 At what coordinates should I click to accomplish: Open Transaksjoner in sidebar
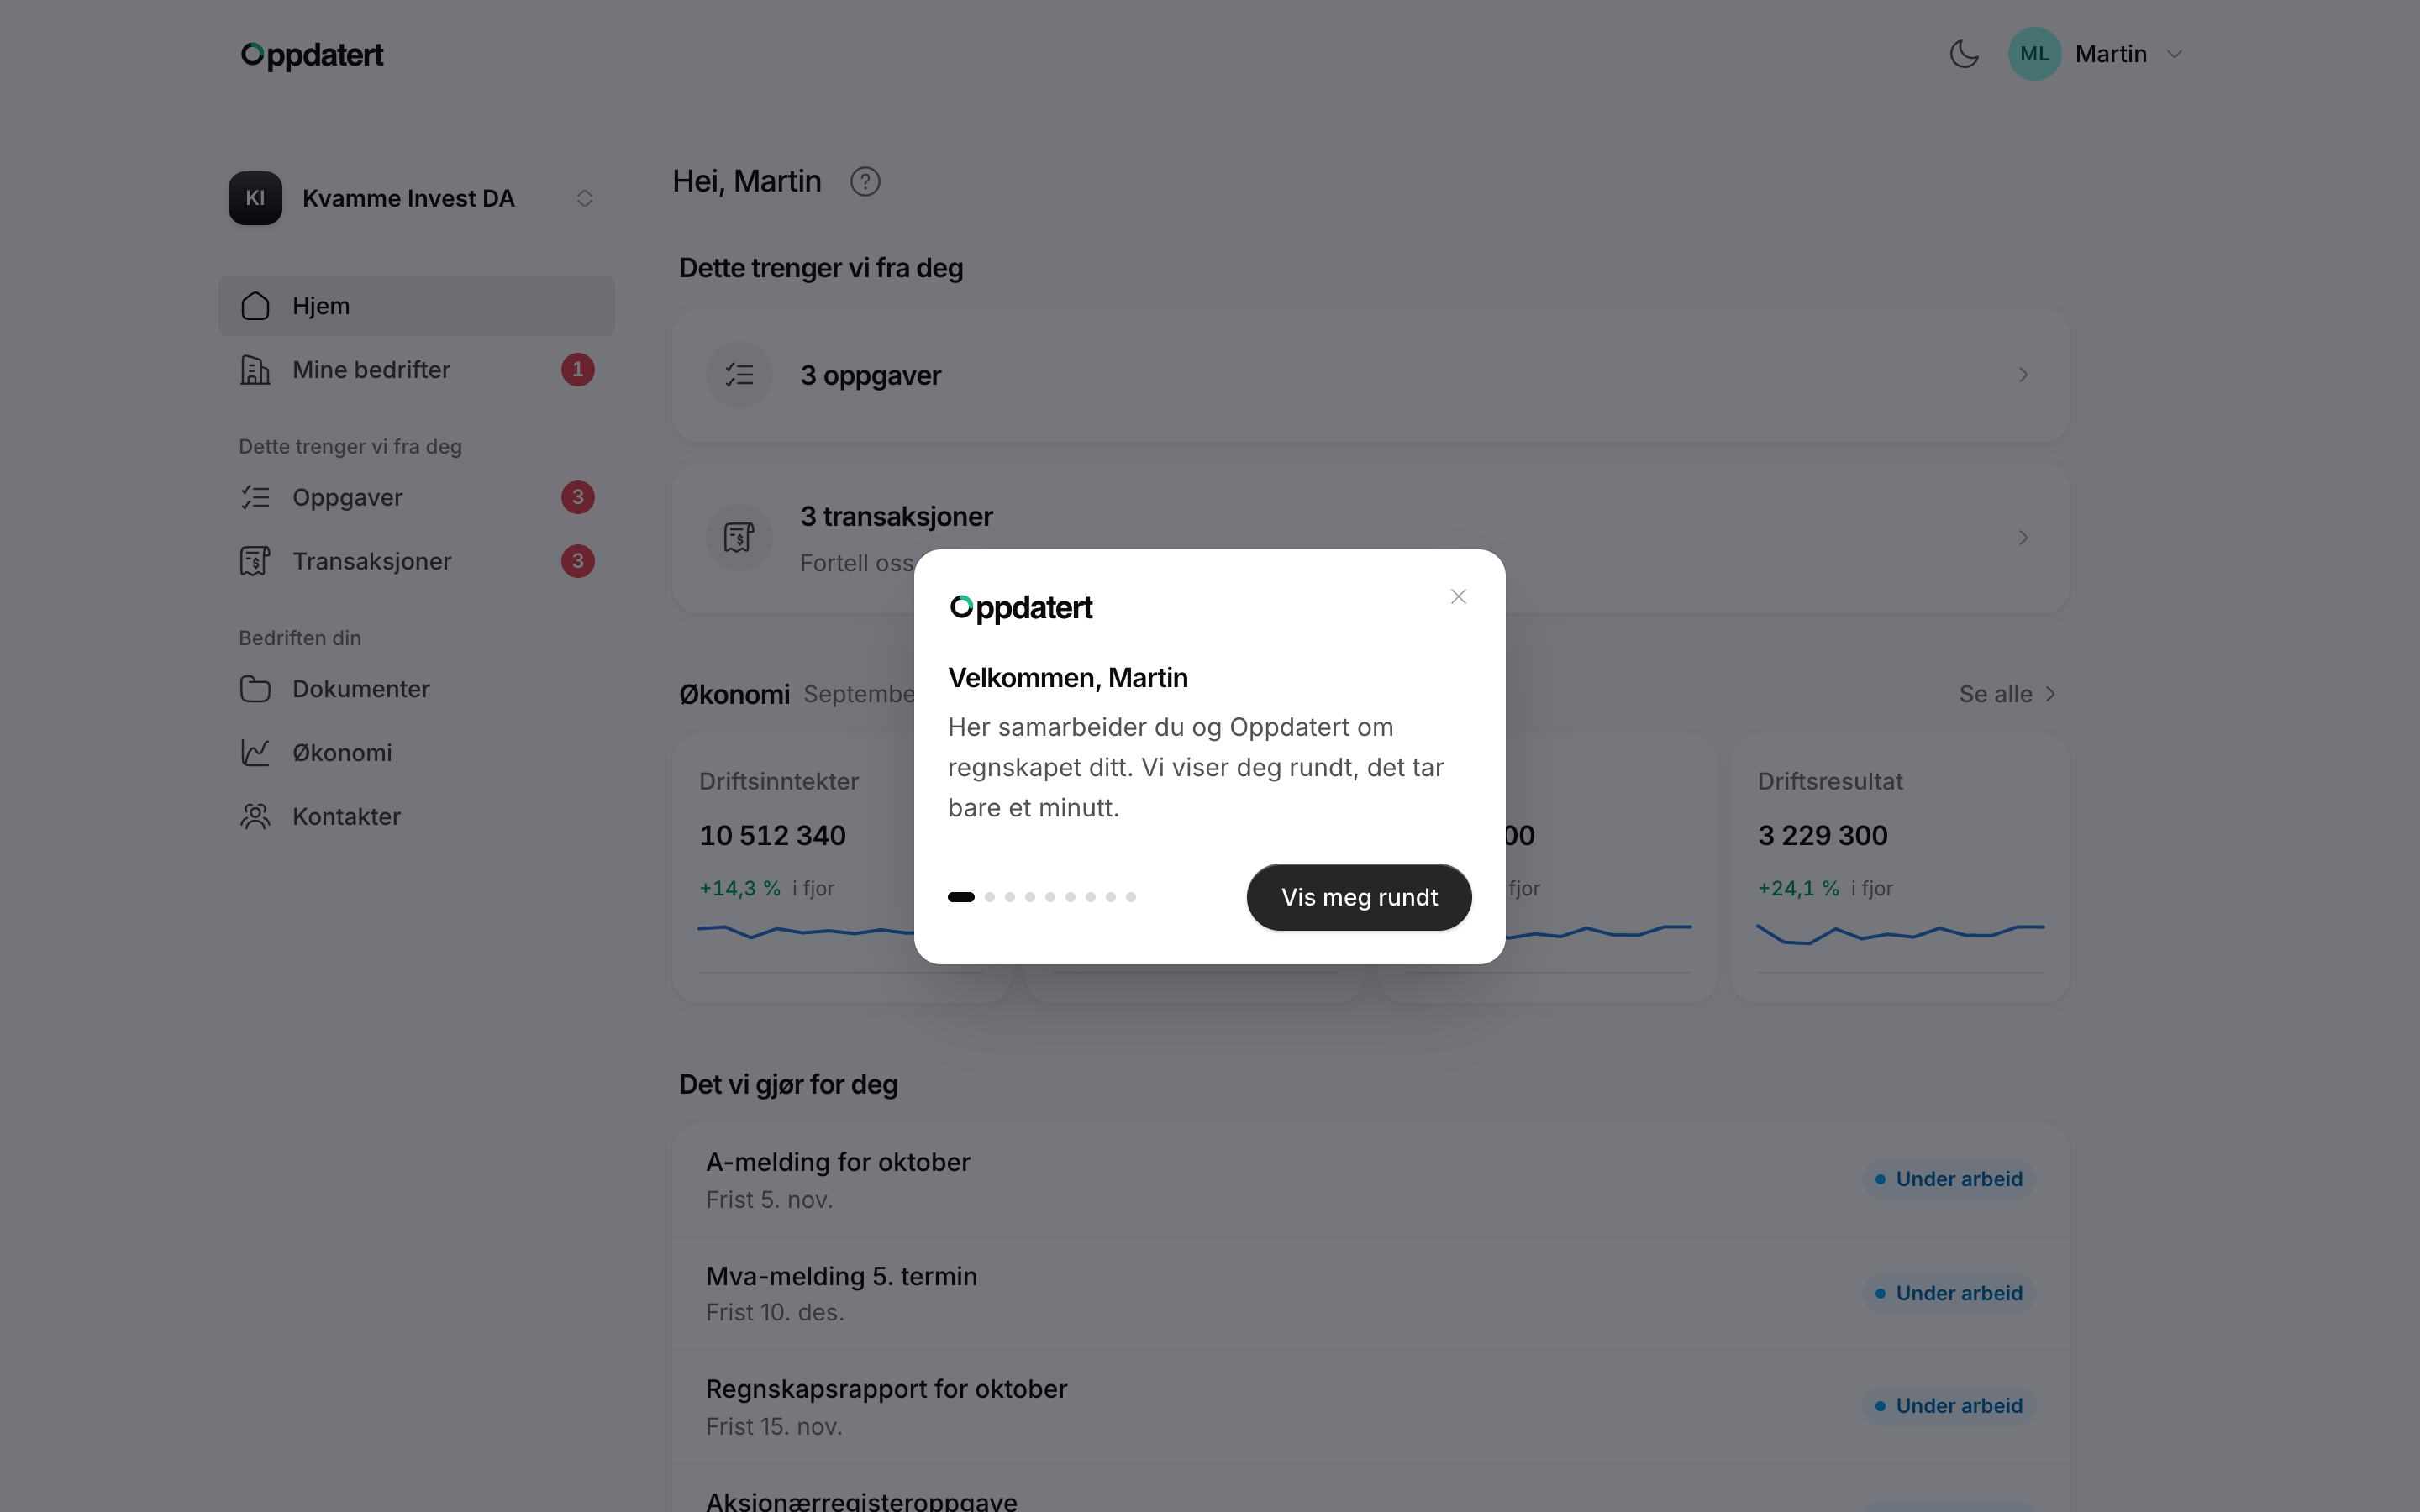tap(416, 561)
